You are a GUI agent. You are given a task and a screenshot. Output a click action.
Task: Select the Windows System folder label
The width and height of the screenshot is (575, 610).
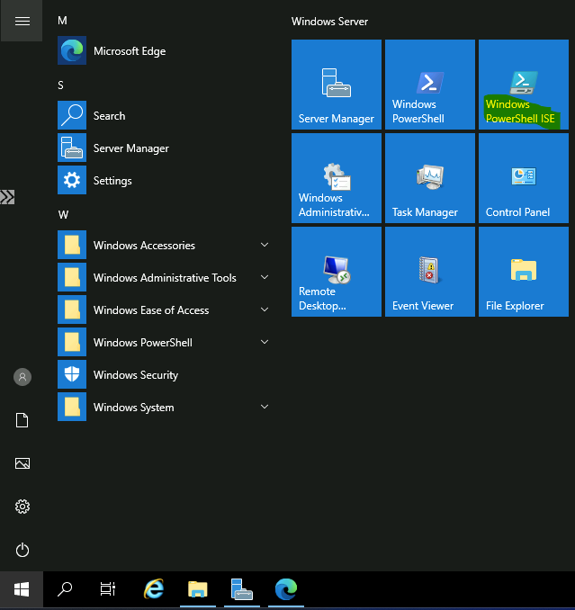(133, 408)
